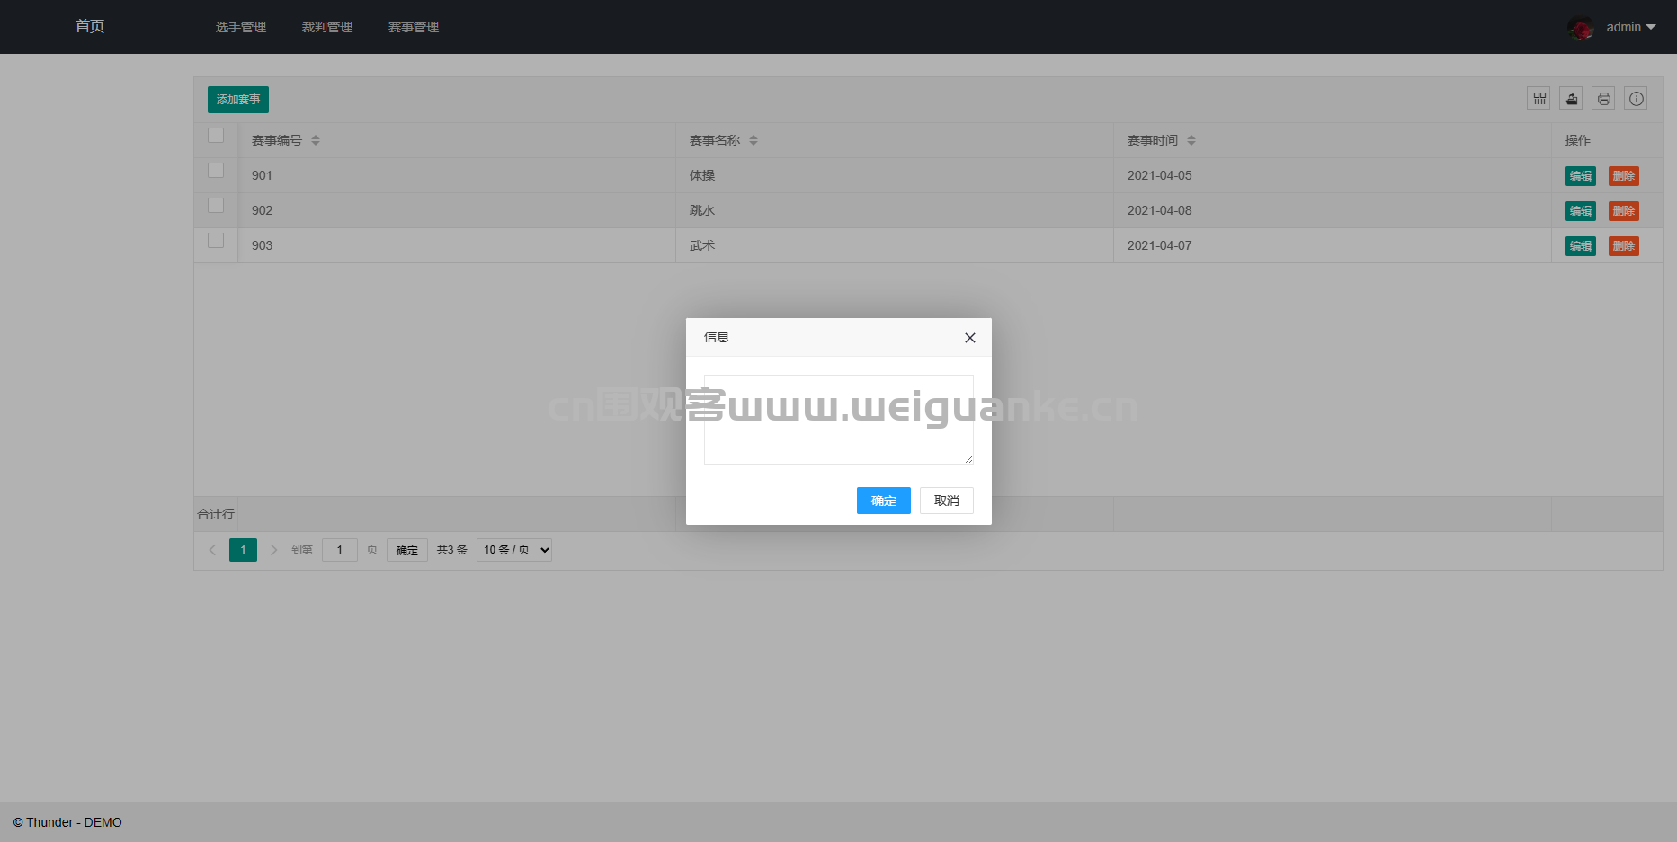Click the 合计行 totals label
The height and width of the screenshot is (842, 1677).
[216, 514]
